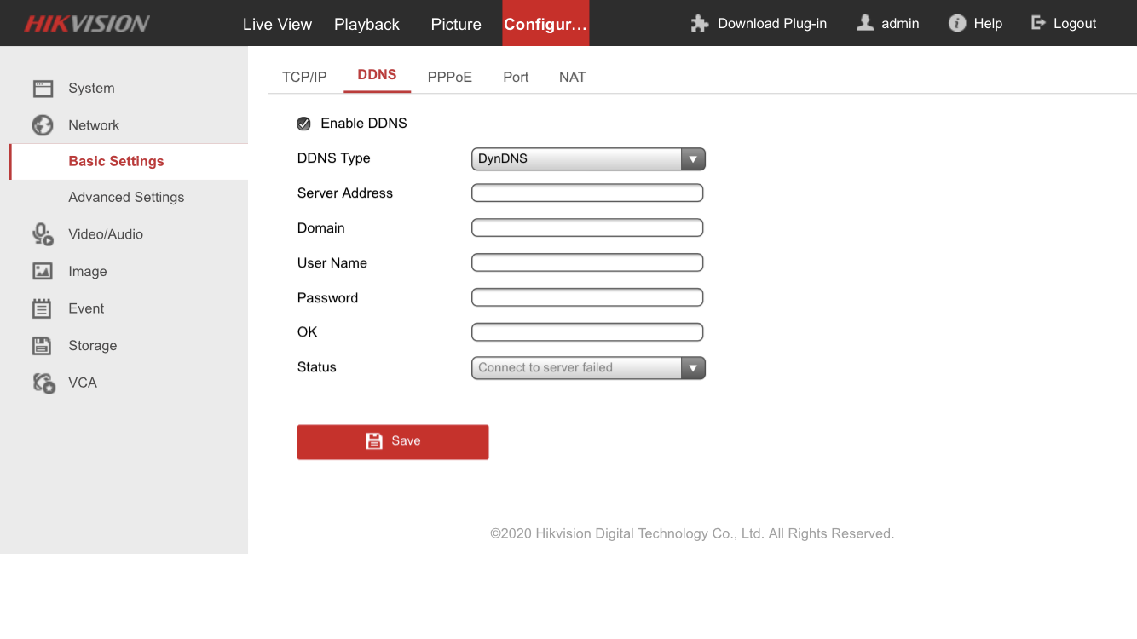The image size is (1137, 639).
Task: Click the Image picture icon
Action: tap(43, 272)
